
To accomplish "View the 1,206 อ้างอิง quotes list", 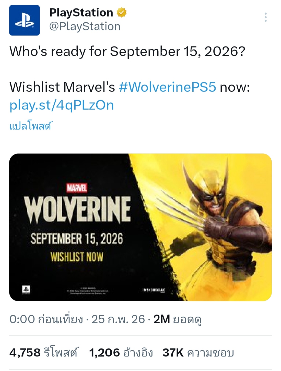I will coord(121,353).
